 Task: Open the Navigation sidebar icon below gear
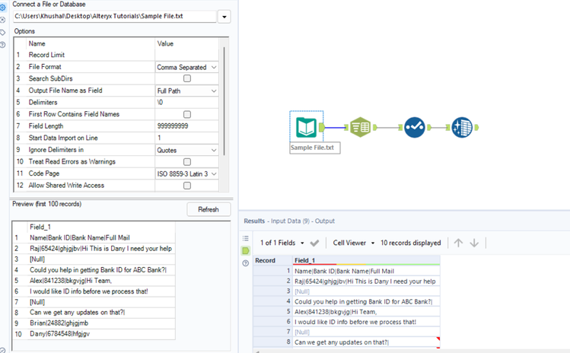point(2,20)
